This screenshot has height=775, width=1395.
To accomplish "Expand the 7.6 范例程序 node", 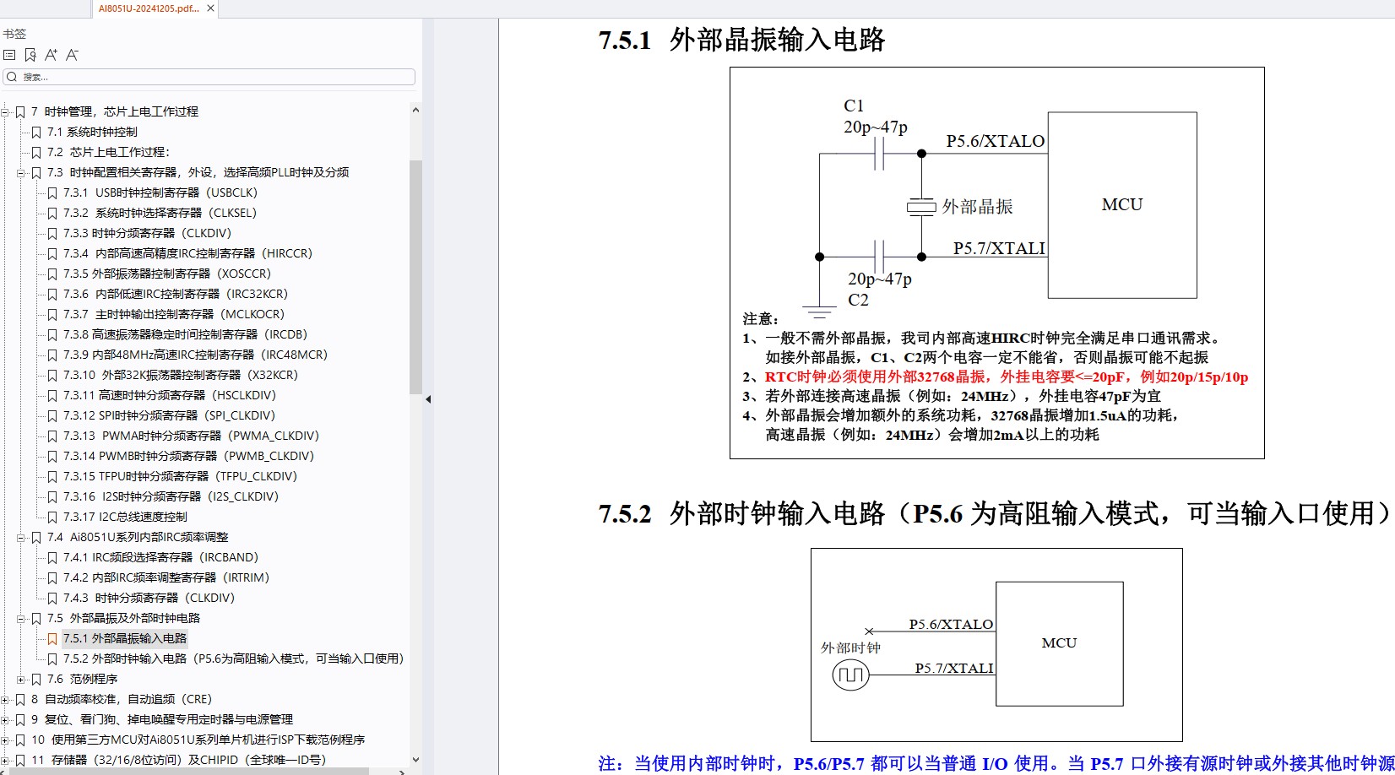I will pyautogui.click(x=21, y=679).
